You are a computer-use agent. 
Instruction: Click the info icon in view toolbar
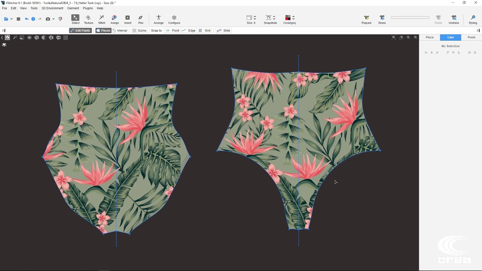(51, 38)
